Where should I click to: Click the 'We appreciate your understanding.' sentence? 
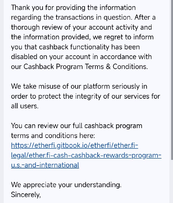click(66, 185)
